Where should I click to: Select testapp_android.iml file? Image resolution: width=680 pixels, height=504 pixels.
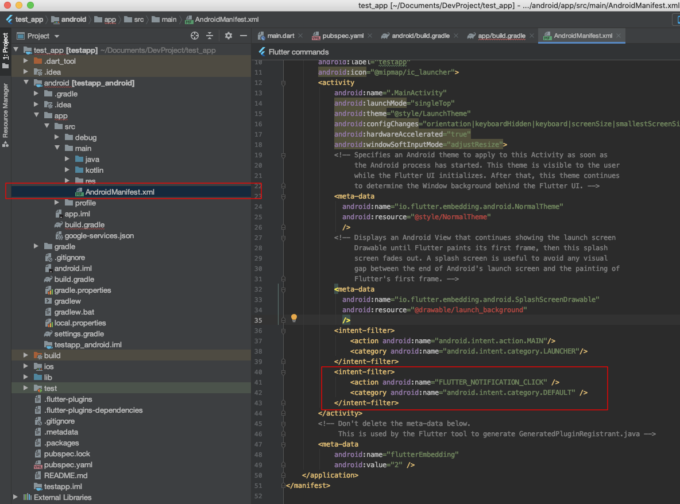click(x=88, y=344)
